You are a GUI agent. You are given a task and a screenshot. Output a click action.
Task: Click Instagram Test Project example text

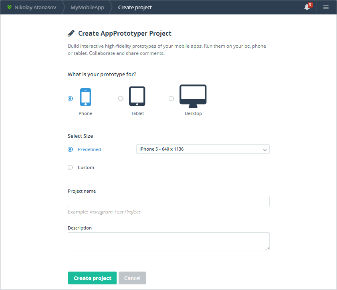[115, 212]
